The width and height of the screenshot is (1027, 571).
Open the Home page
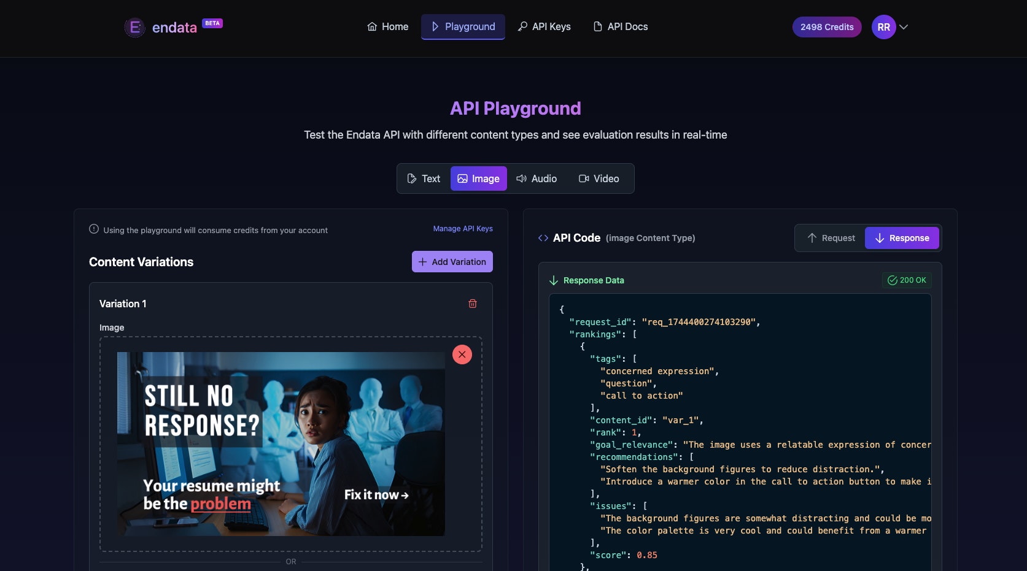[387, 27]
